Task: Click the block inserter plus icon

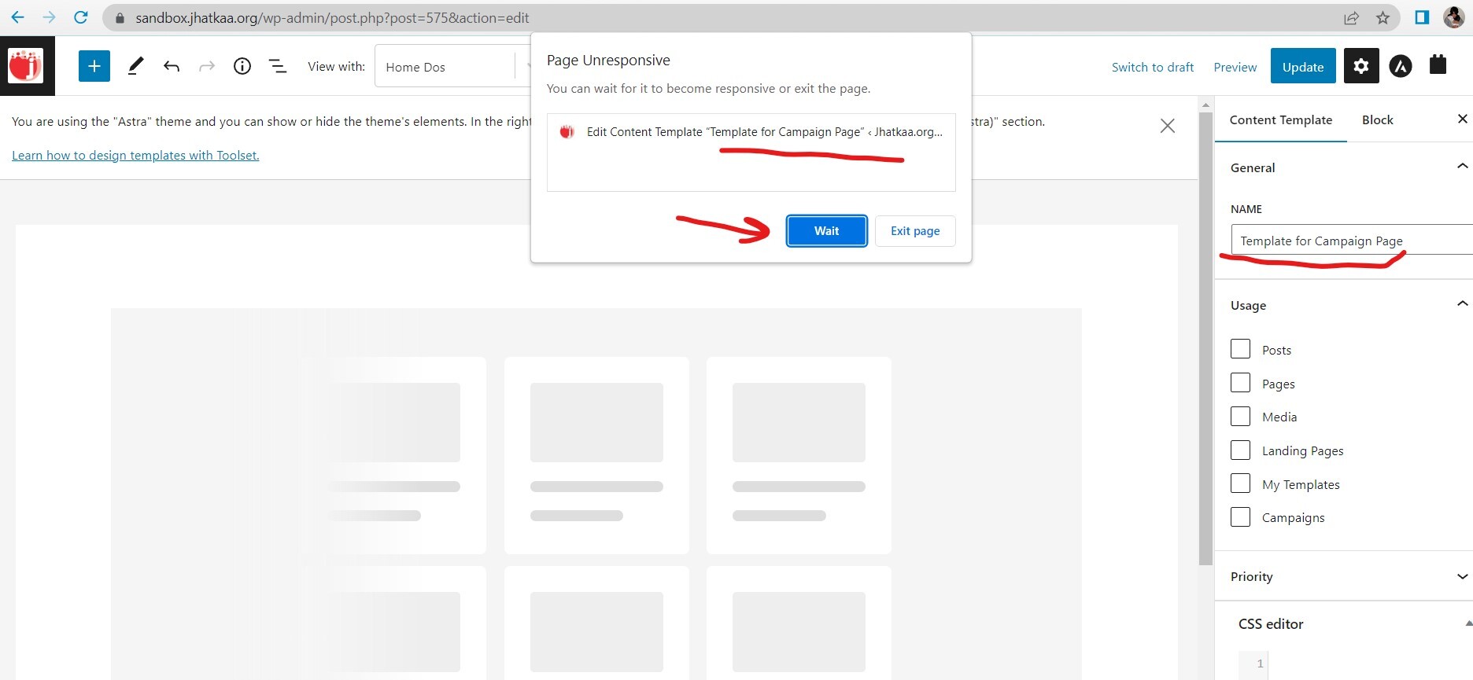Action: (94, 66)
